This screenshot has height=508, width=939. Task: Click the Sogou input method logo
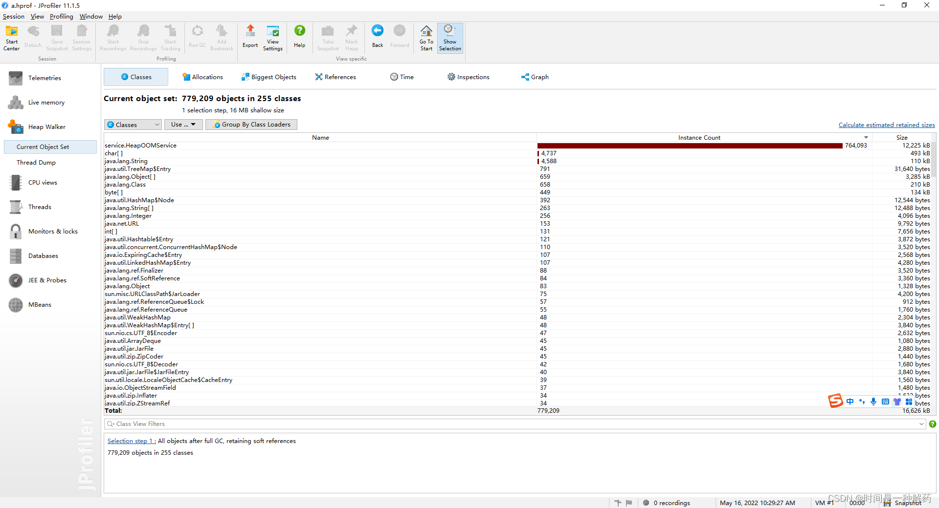point(835,401)
